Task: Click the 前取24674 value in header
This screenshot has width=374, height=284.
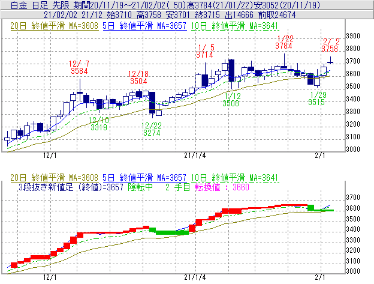Action: coord(277,15)
